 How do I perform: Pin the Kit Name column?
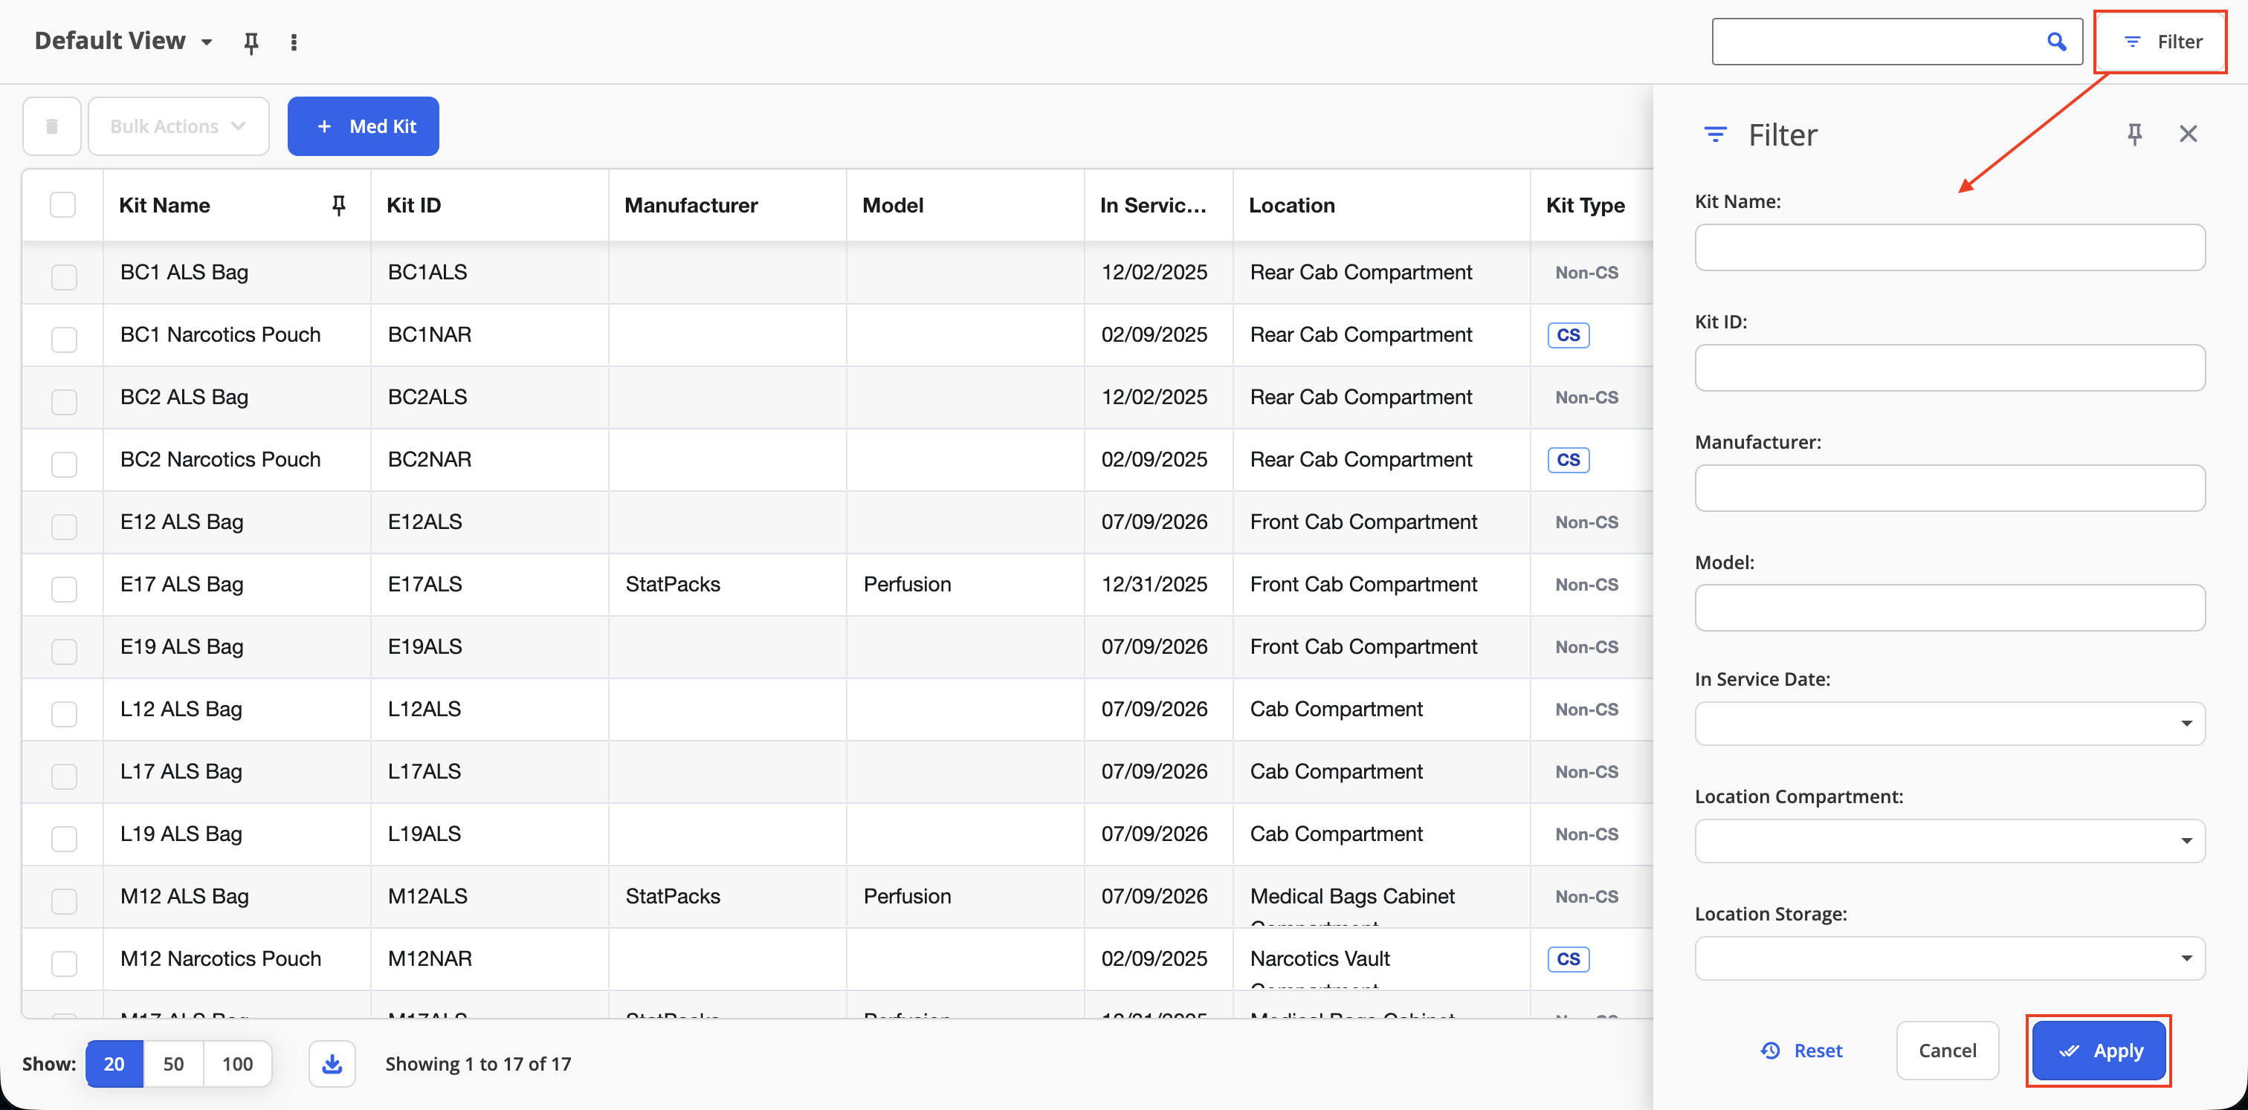pos(338,206)
